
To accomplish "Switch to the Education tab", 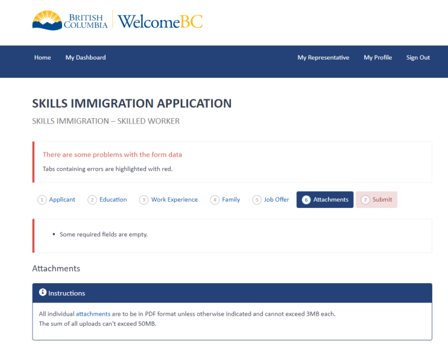I will tap(107, 200).
